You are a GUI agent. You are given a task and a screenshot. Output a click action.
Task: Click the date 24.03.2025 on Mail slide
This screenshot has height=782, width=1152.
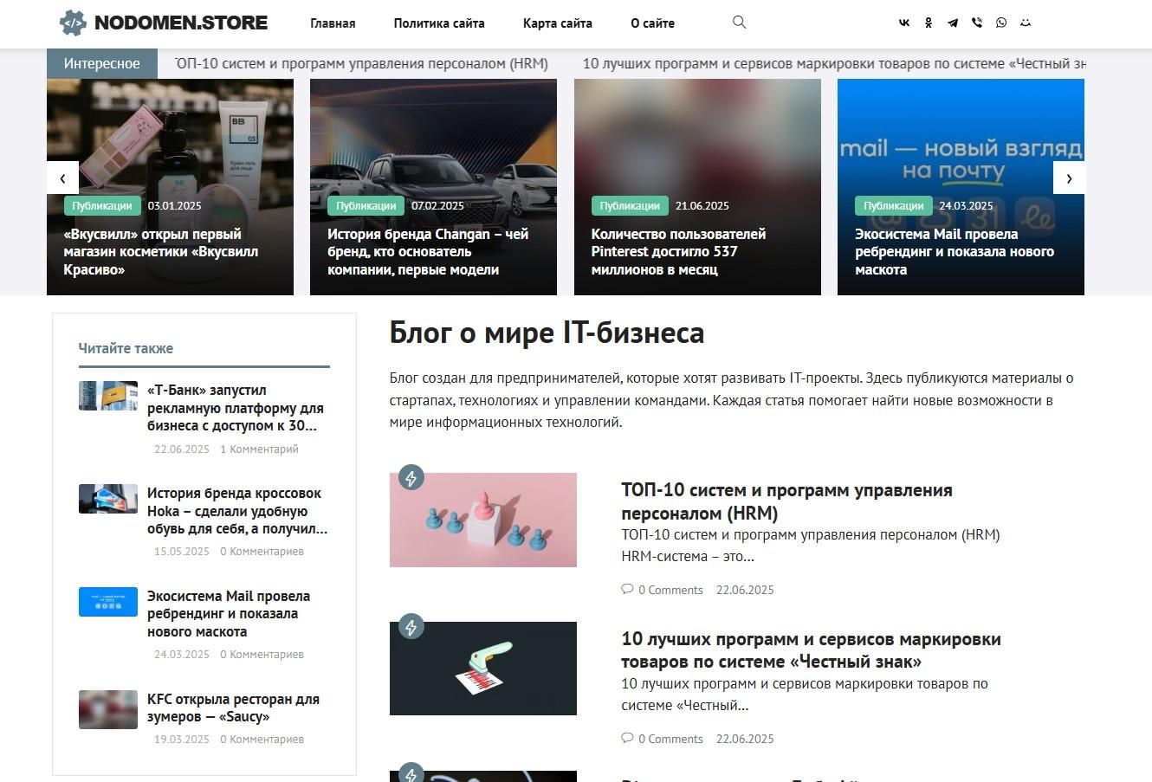tap(966, 205)
